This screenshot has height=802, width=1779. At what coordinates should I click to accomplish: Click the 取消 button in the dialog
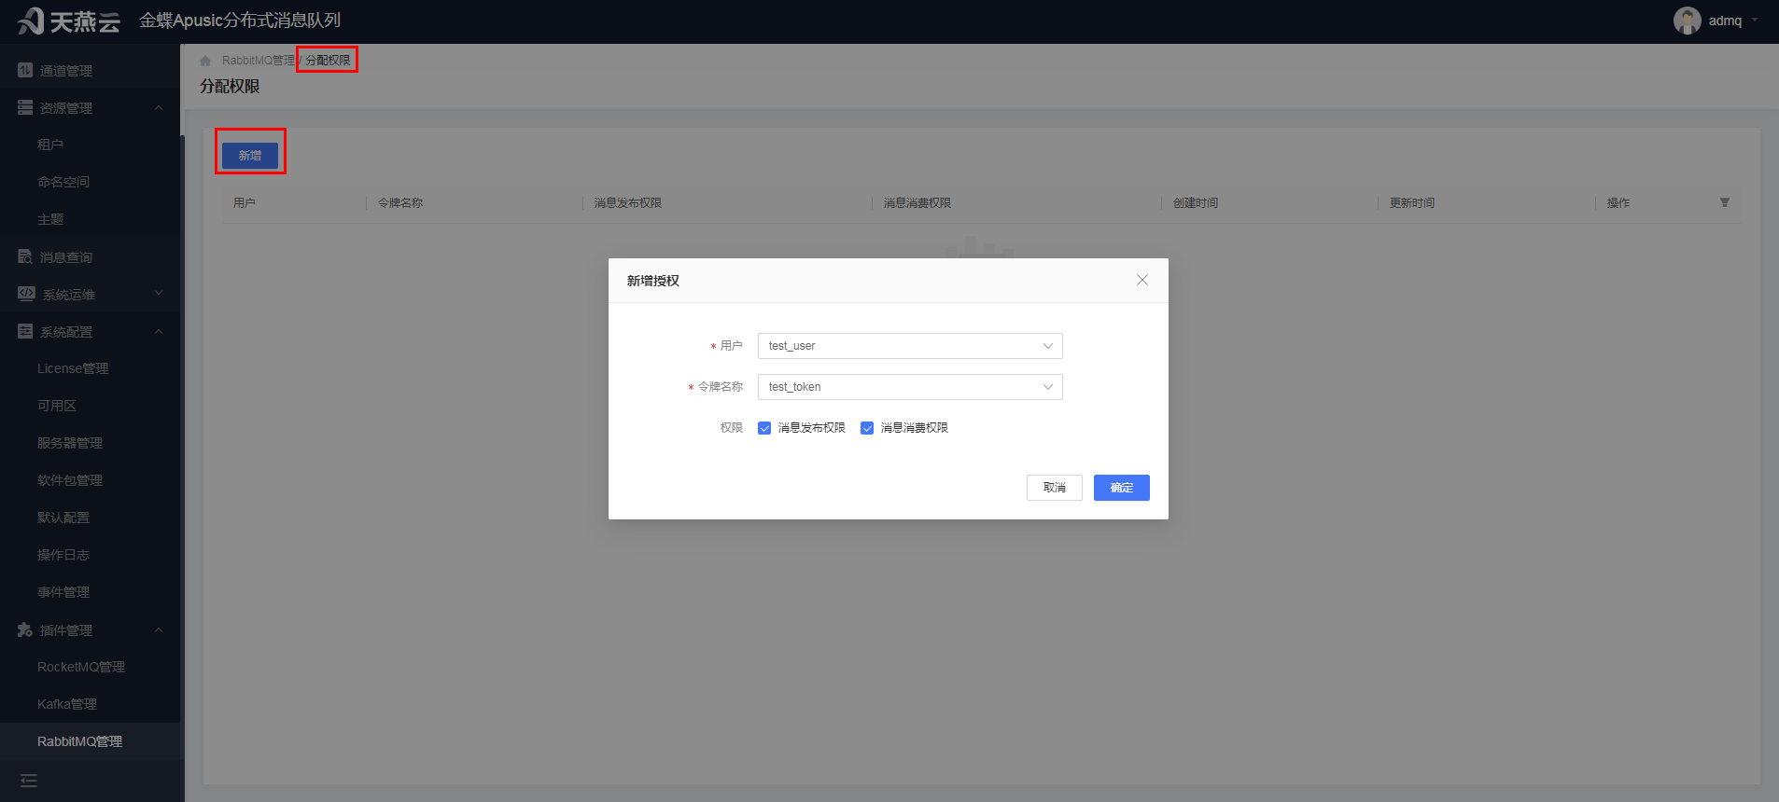pyautogui.click(x=1055, y=488)
